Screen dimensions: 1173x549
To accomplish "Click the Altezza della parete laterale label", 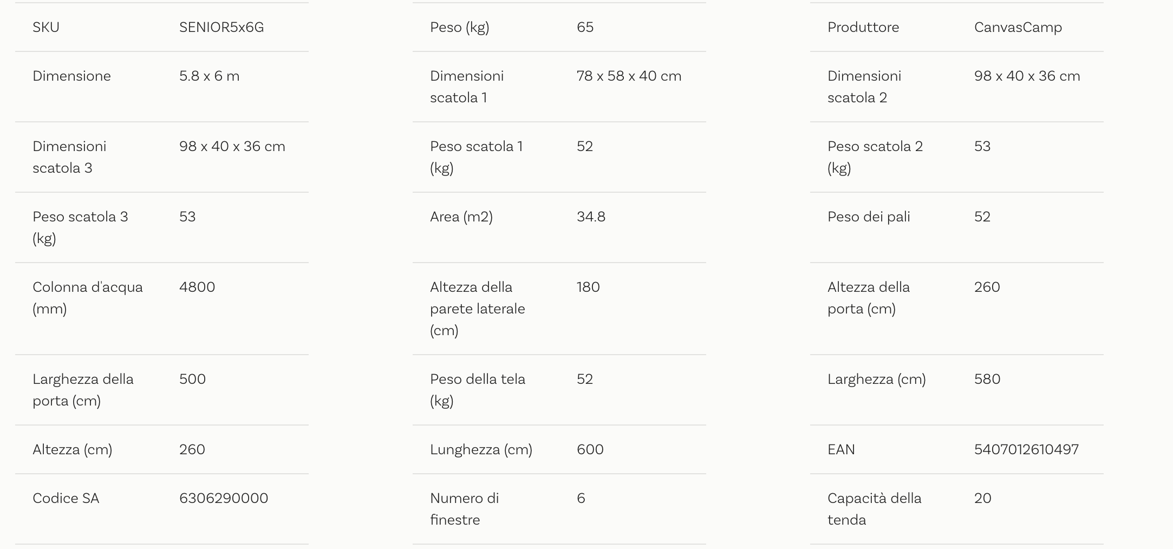I will [x=478, y=309].
